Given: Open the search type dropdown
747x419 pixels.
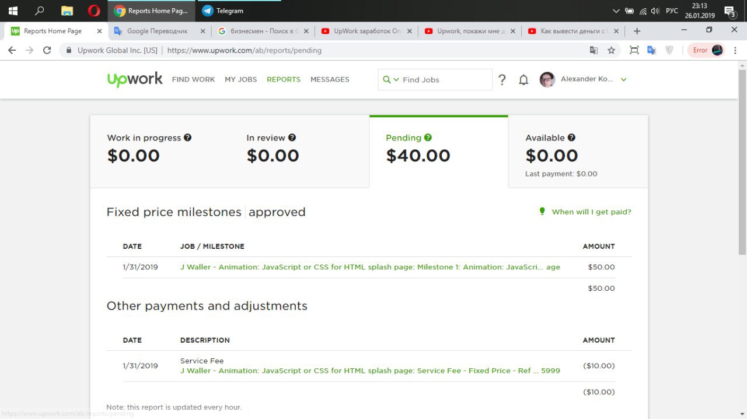Looking at the screenshot, I should click(390, 80).
